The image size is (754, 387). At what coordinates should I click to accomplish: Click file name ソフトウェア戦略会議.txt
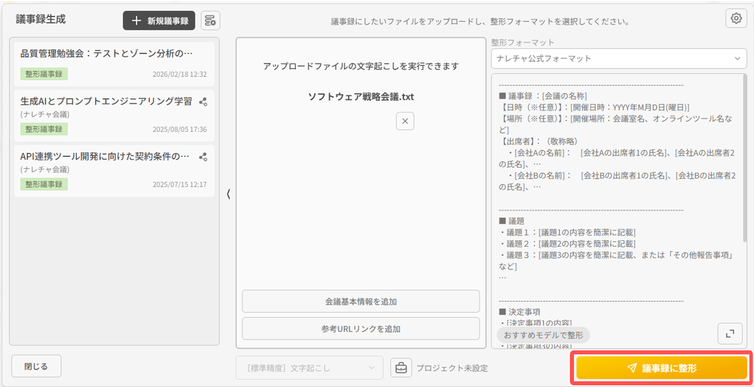point(361,97)
